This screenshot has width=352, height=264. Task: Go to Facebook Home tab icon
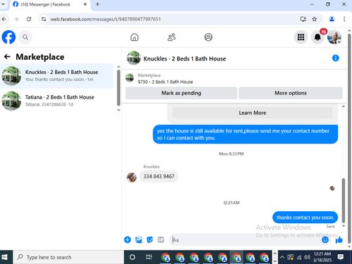coord(134,37)
